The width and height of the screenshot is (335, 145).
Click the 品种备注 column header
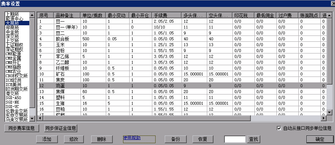click(67, 15)
